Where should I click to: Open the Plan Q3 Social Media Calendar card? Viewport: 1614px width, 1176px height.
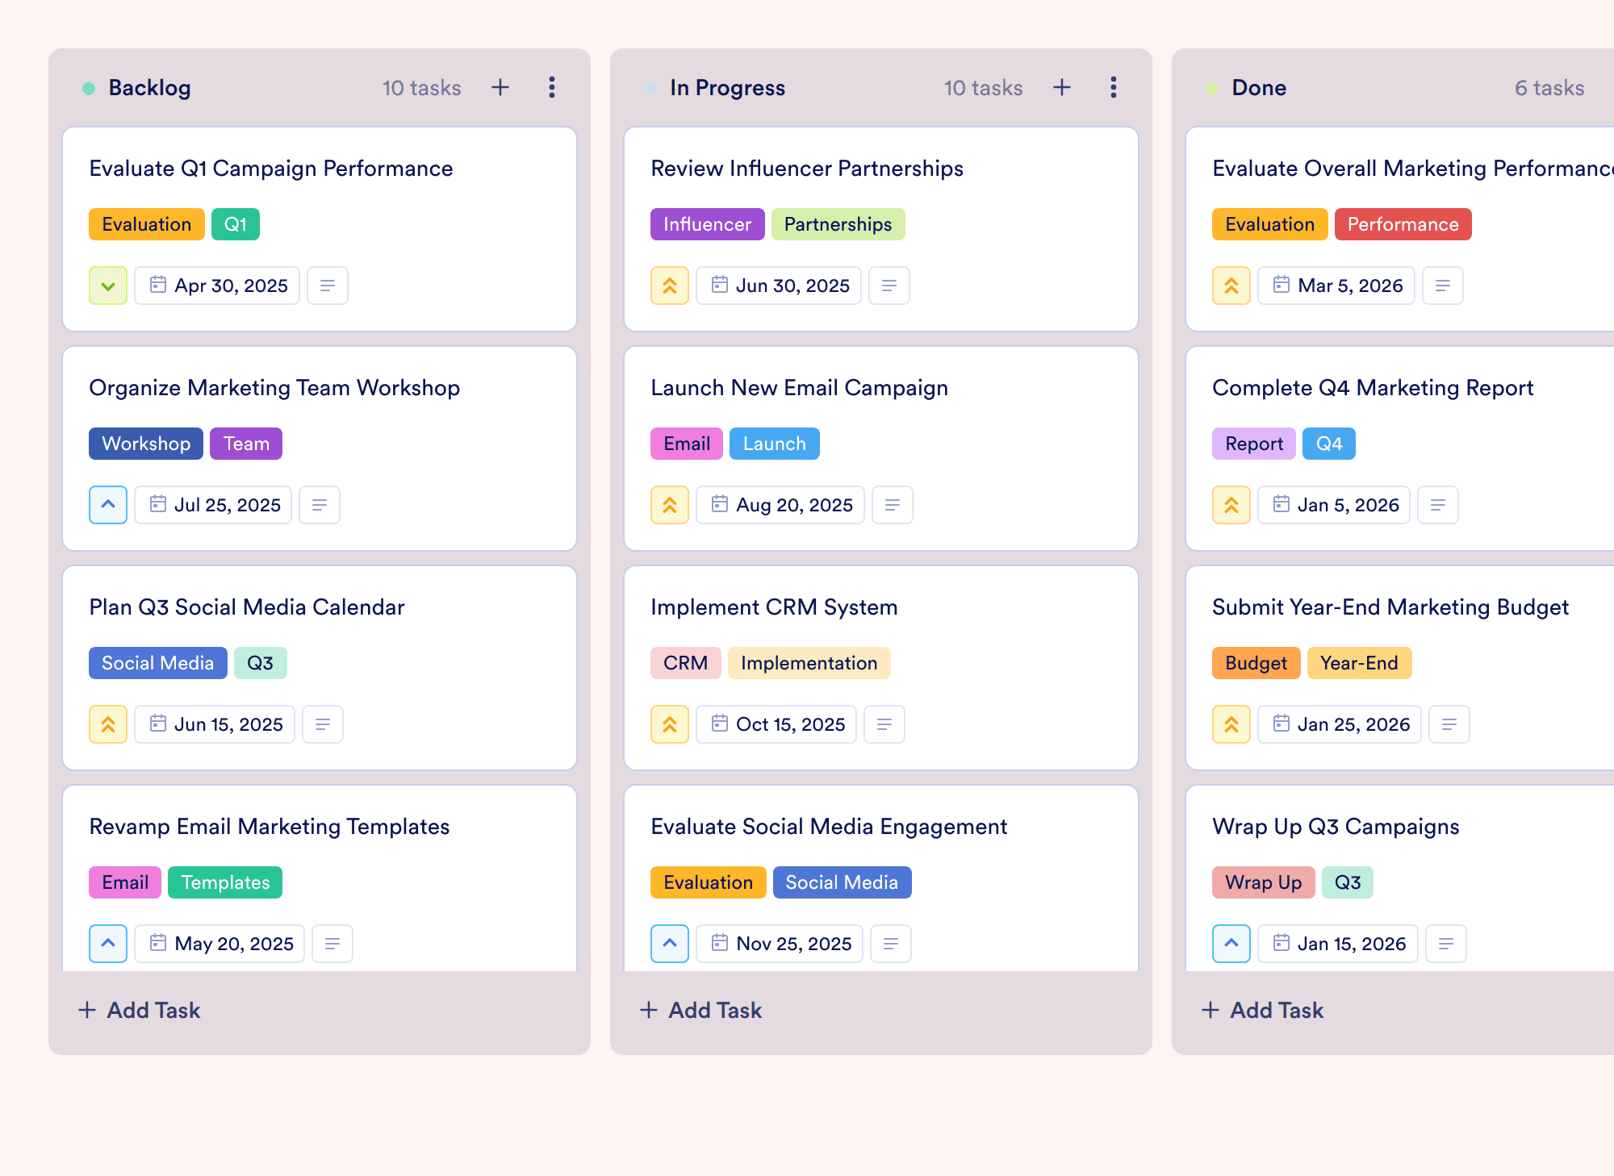[x=247, y=607]
